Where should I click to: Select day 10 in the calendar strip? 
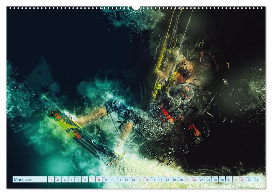click(112, 179)
